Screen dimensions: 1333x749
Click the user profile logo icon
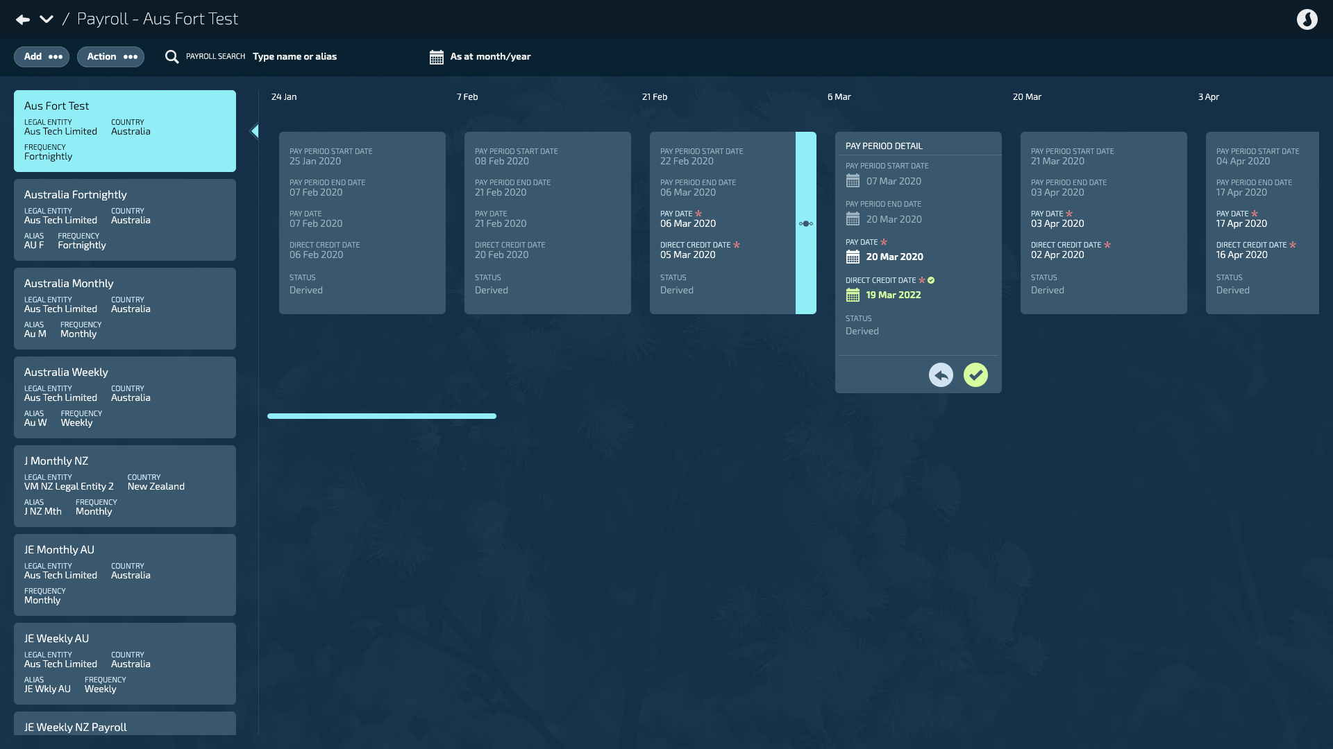[x=1307, y=19]
